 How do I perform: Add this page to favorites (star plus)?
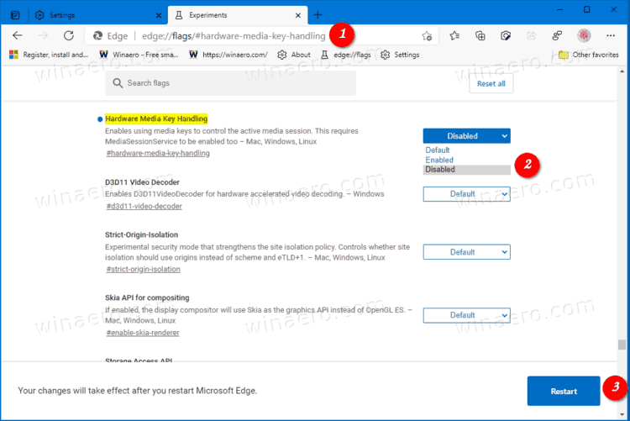coord(427,36)
